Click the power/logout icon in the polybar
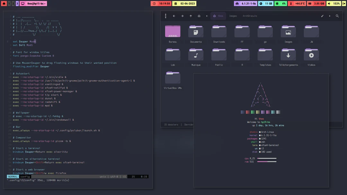Image resolution: width=347 pixels, height=195 pixels. click(x=344, y=3)
